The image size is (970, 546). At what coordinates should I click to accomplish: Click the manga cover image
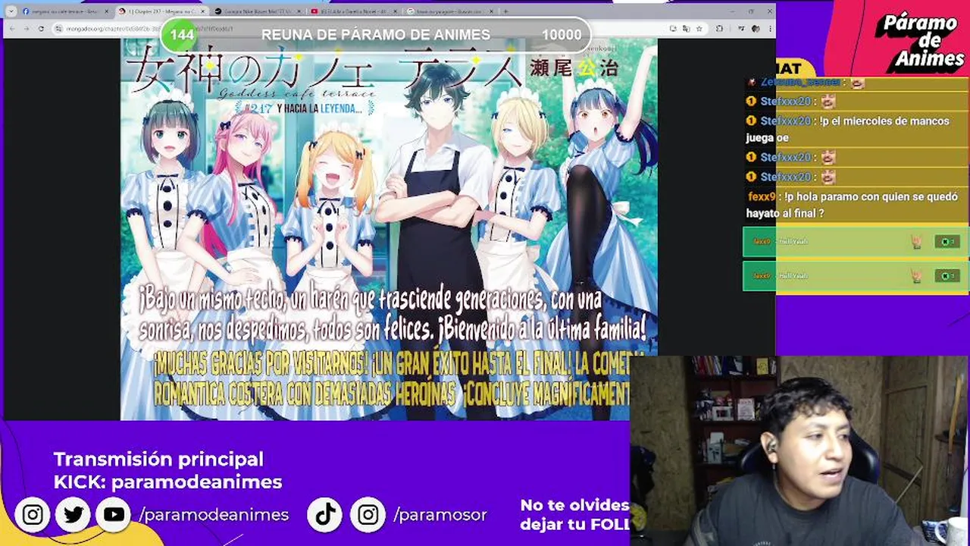[x=389, y=229]
